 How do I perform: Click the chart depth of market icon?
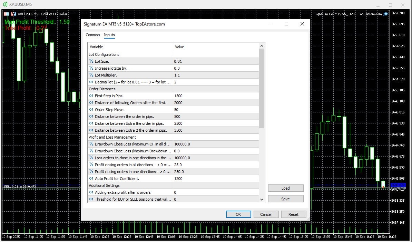[6, 14]
